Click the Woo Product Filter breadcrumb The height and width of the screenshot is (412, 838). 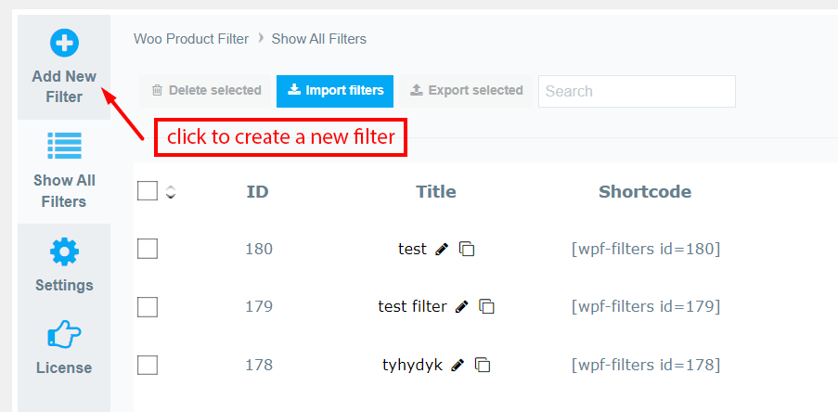coord(191,39)
